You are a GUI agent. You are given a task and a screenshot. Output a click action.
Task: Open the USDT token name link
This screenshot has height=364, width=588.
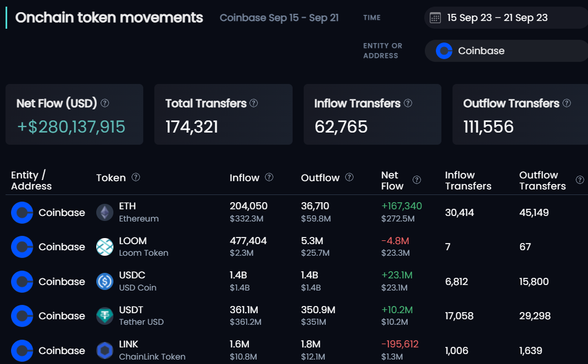(131, 310)
